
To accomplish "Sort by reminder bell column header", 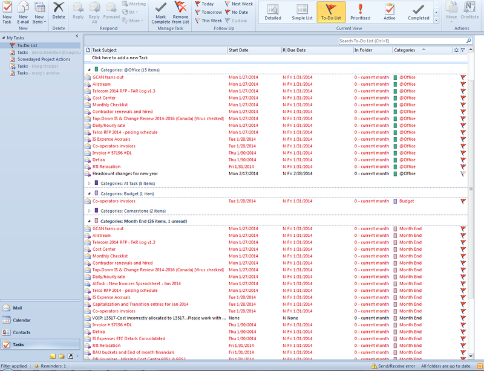I will tap(456, 50).
